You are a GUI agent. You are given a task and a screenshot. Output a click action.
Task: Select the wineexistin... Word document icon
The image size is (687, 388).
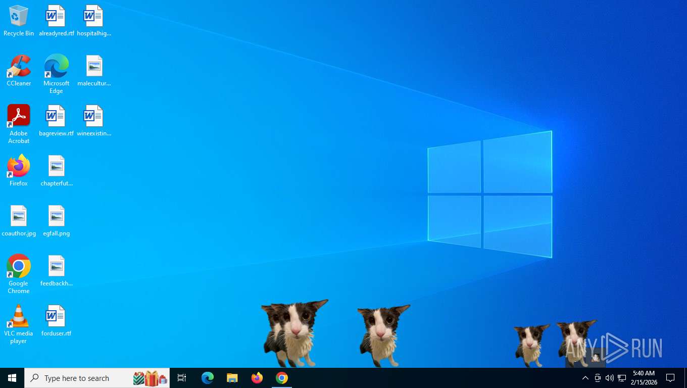click(x=94, y=121)
